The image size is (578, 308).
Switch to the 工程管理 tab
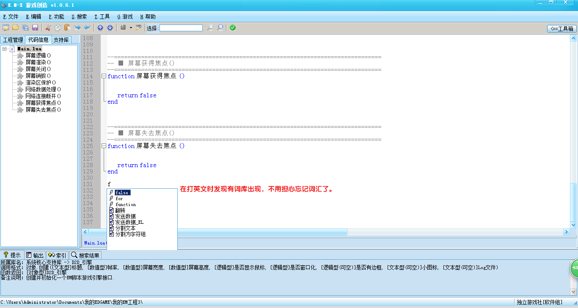[13, 40]
